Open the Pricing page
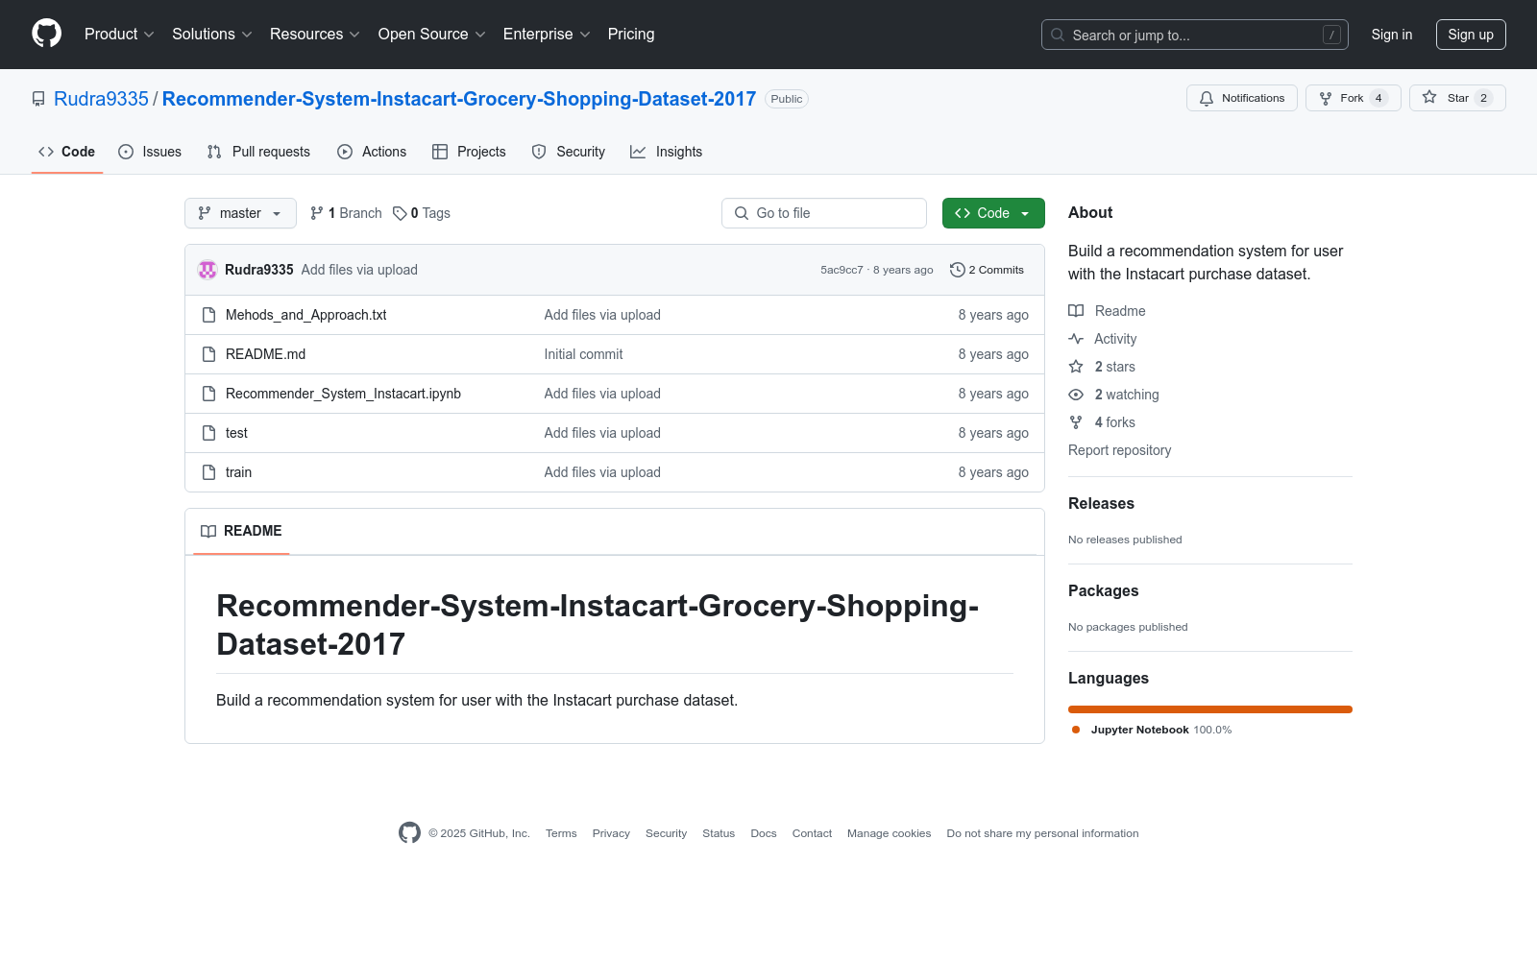 [631, 34]
